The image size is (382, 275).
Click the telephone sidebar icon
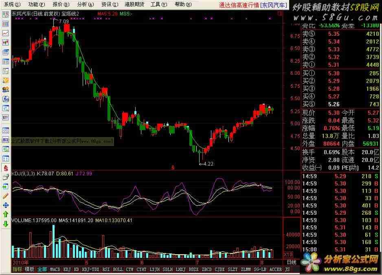[6, 177]
